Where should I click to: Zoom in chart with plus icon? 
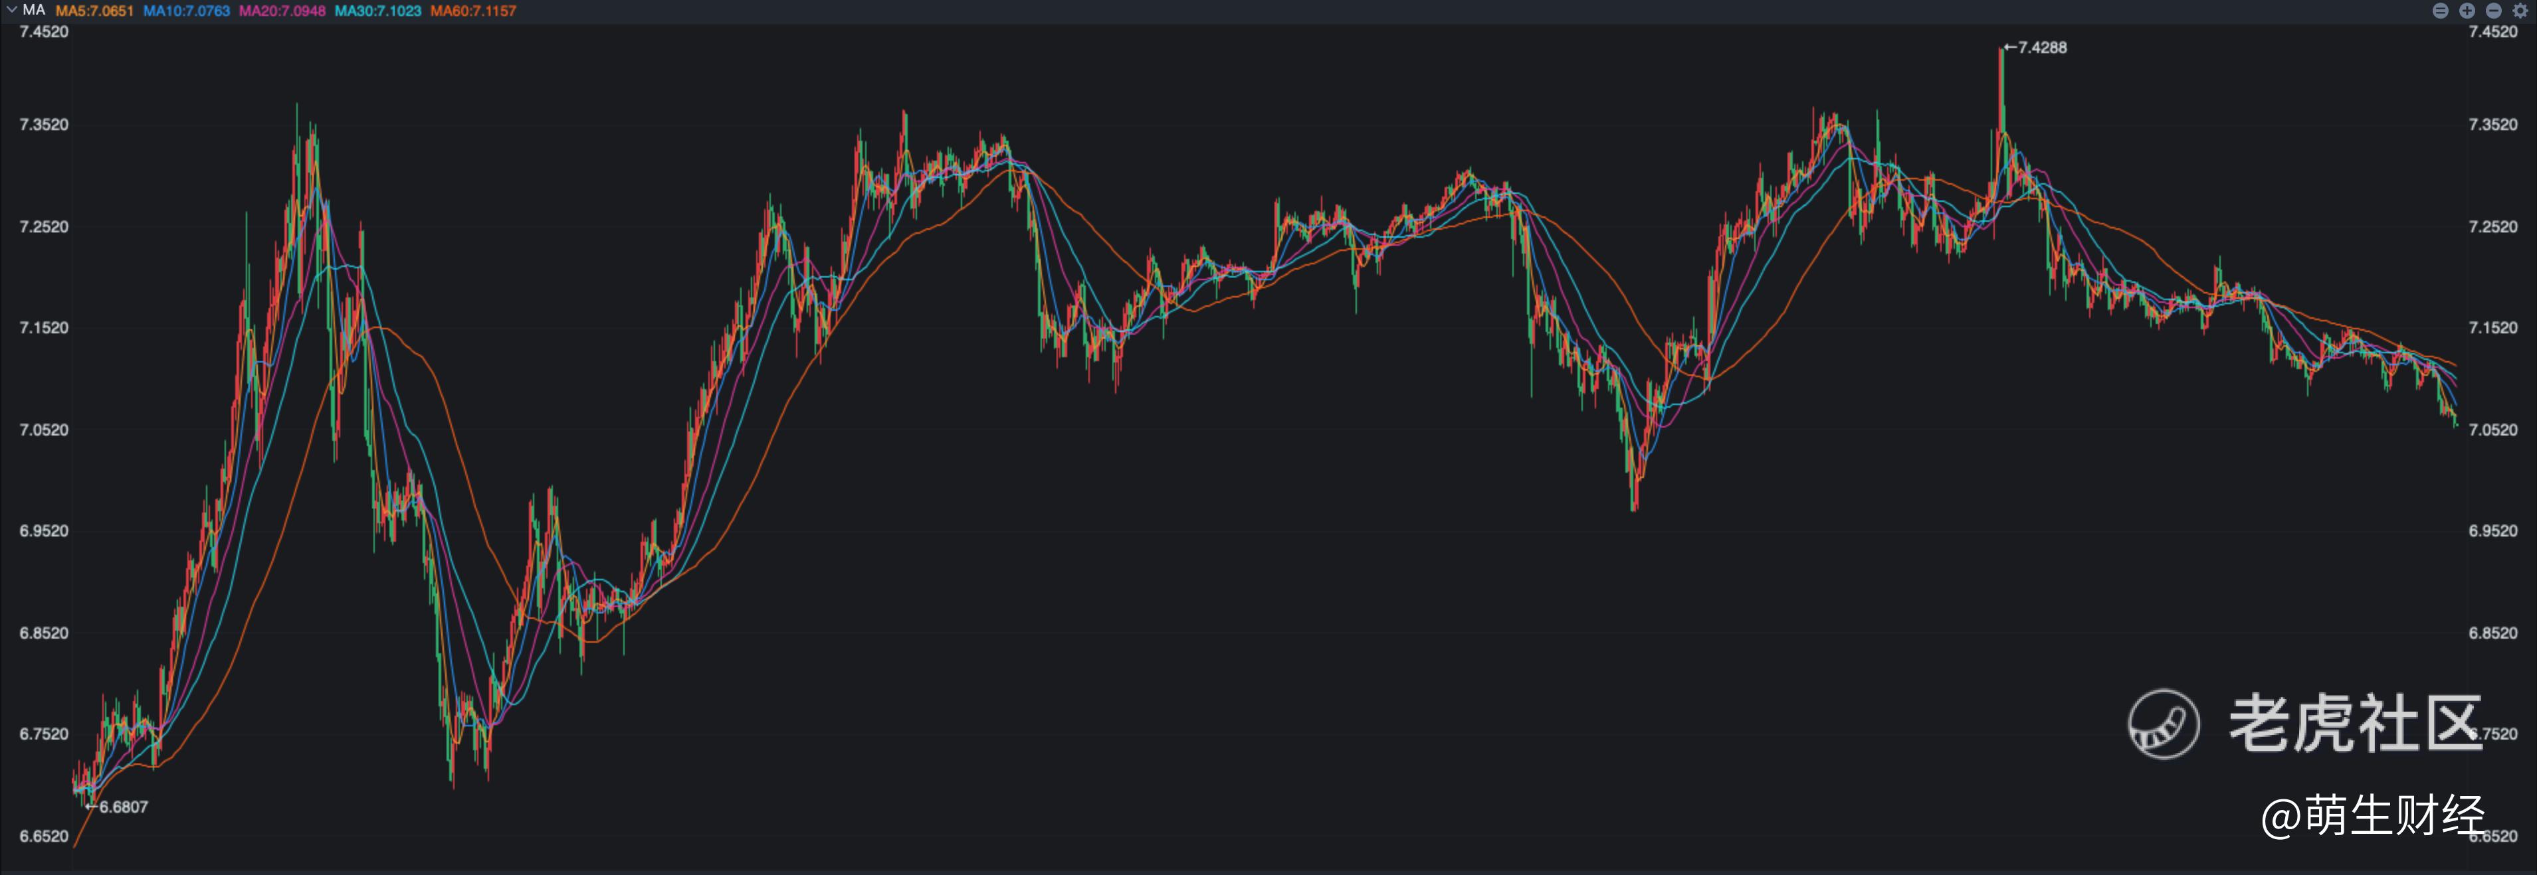click(2467, 11)
